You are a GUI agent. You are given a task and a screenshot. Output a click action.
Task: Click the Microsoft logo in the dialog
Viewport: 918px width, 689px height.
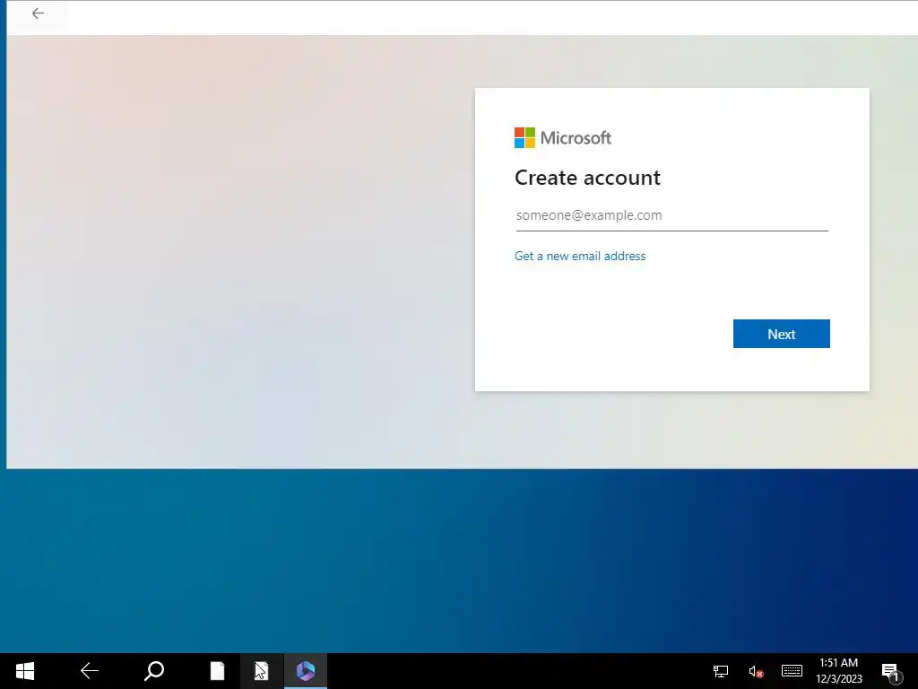point(563,137)
